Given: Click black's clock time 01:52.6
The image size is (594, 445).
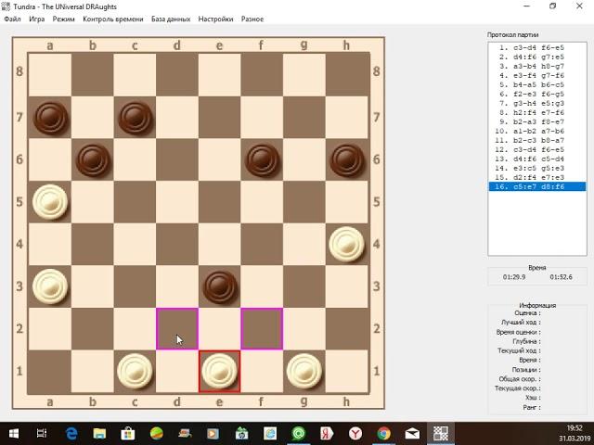Looking at the screenshot, I should 561,277.
